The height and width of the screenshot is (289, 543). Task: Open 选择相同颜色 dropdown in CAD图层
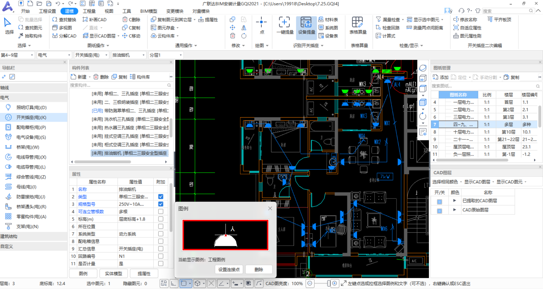tap(447, 182)
